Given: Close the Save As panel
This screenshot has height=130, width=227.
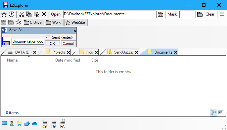Looking at the screenshot, I should 75,31.
